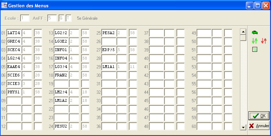The width and height of the screenshot is (271, 136).
Task: Confirm with the OK button
Action: [x=259, y=116]
